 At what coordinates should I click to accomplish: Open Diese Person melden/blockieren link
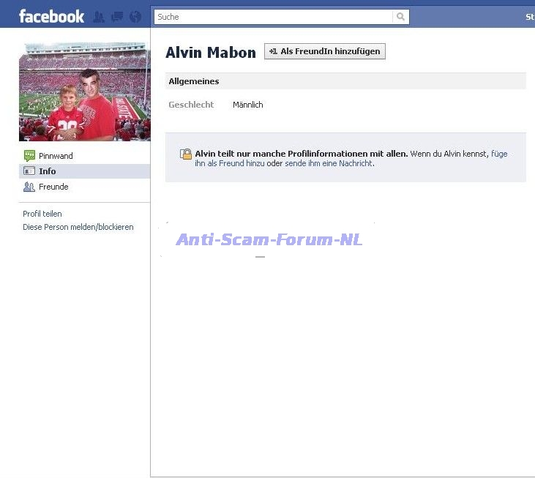click(78, 227)
